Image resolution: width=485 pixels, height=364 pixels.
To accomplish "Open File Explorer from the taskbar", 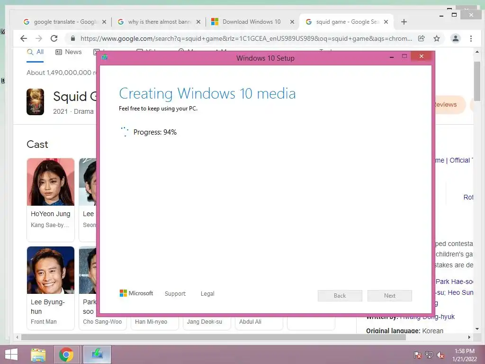I will [38, 355].
